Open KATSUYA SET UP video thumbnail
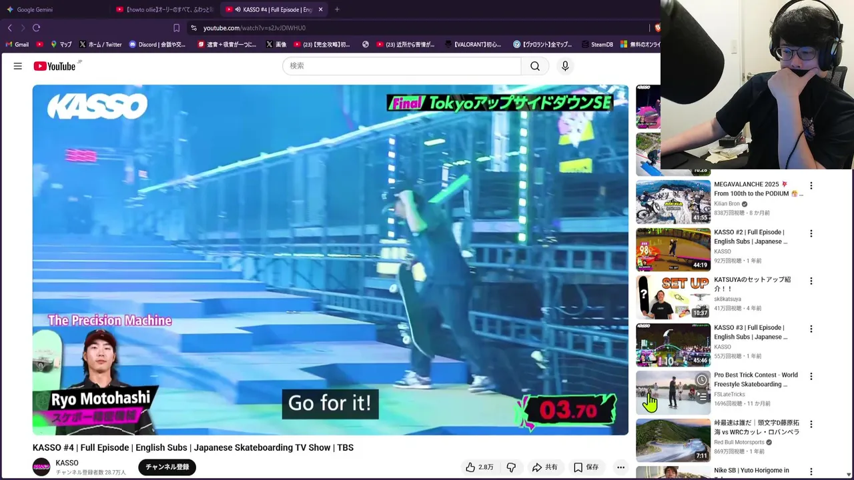This screenshot has width=854, height=480. pyautogui.click(x=673, y=297)
